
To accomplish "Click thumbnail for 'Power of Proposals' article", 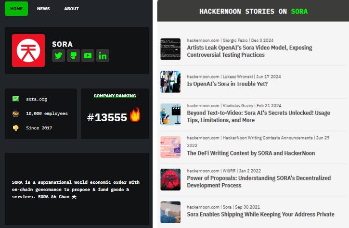I will tap(170, 179).
